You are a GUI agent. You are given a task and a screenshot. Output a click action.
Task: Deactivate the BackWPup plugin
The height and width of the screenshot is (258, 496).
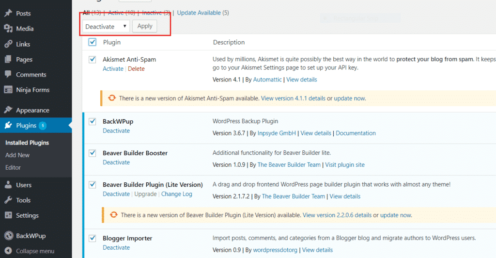coord(116,131)
